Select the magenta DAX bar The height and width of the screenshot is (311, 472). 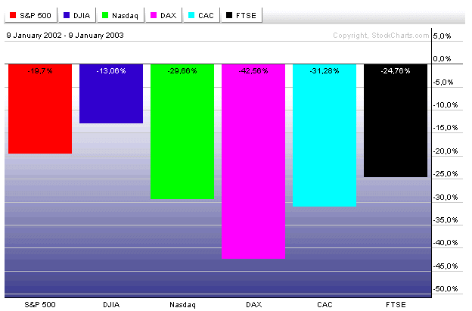point(253,161)
